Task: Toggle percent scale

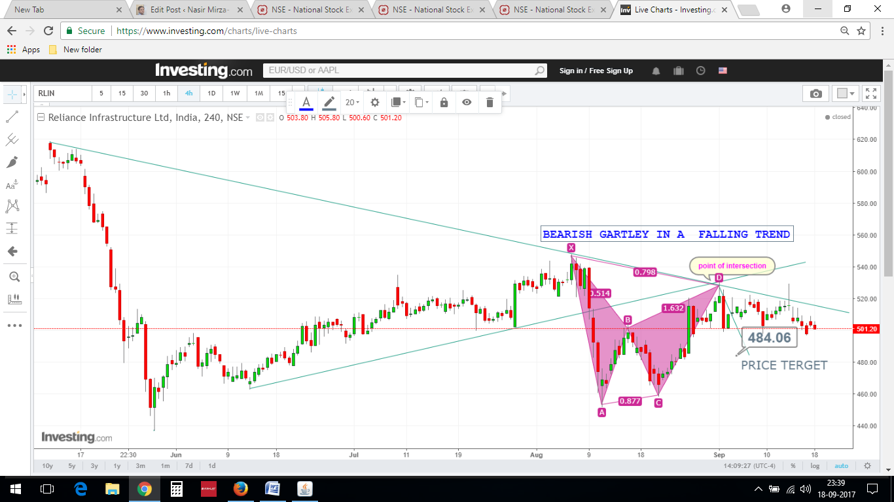Action: coord(793,466)
